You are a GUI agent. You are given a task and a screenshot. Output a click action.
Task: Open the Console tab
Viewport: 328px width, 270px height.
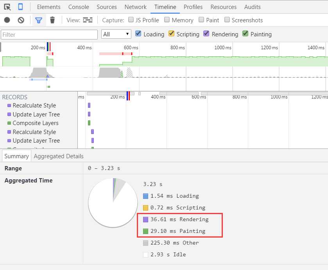(x=79, y=7)
